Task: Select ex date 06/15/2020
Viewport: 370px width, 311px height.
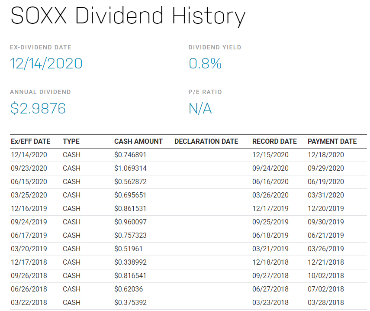Action: [x=29, y=181]
